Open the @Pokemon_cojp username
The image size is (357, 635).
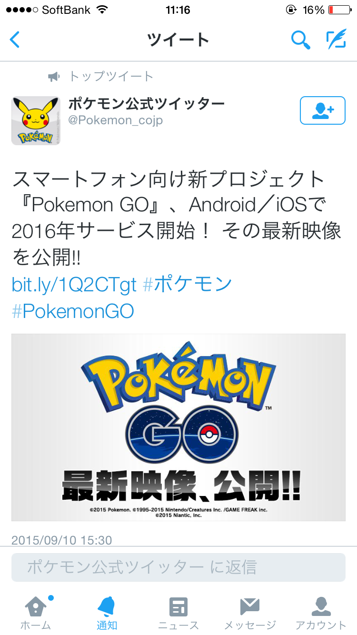(116, 120)
